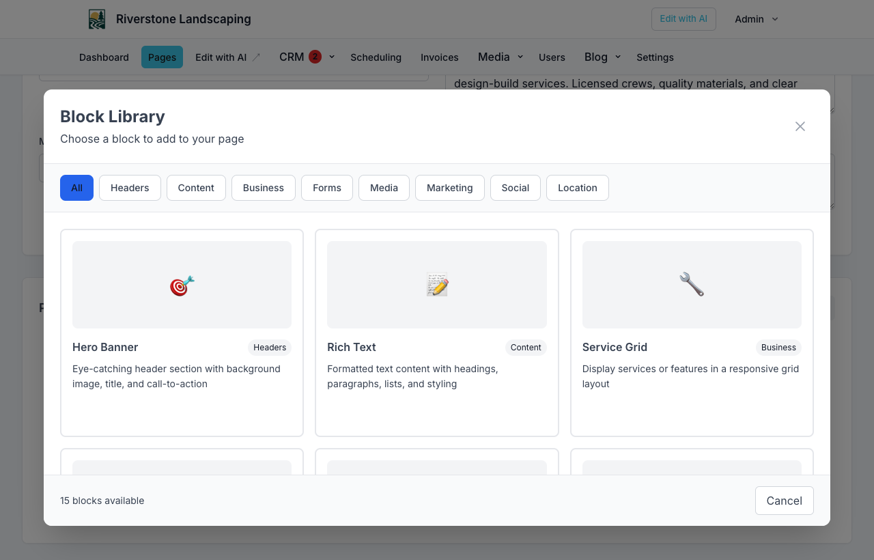Viewport: 874px width, 560px height.
Task: Select the All filter tab
Action: [76, 188]
